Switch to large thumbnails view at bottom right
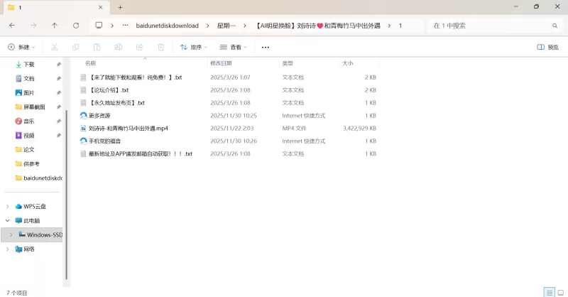Viewport: 568px width, 297px height. coord(559,292)
